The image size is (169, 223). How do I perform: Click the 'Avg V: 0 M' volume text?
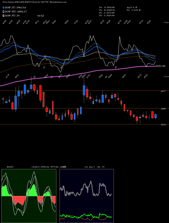coord(131,7)
